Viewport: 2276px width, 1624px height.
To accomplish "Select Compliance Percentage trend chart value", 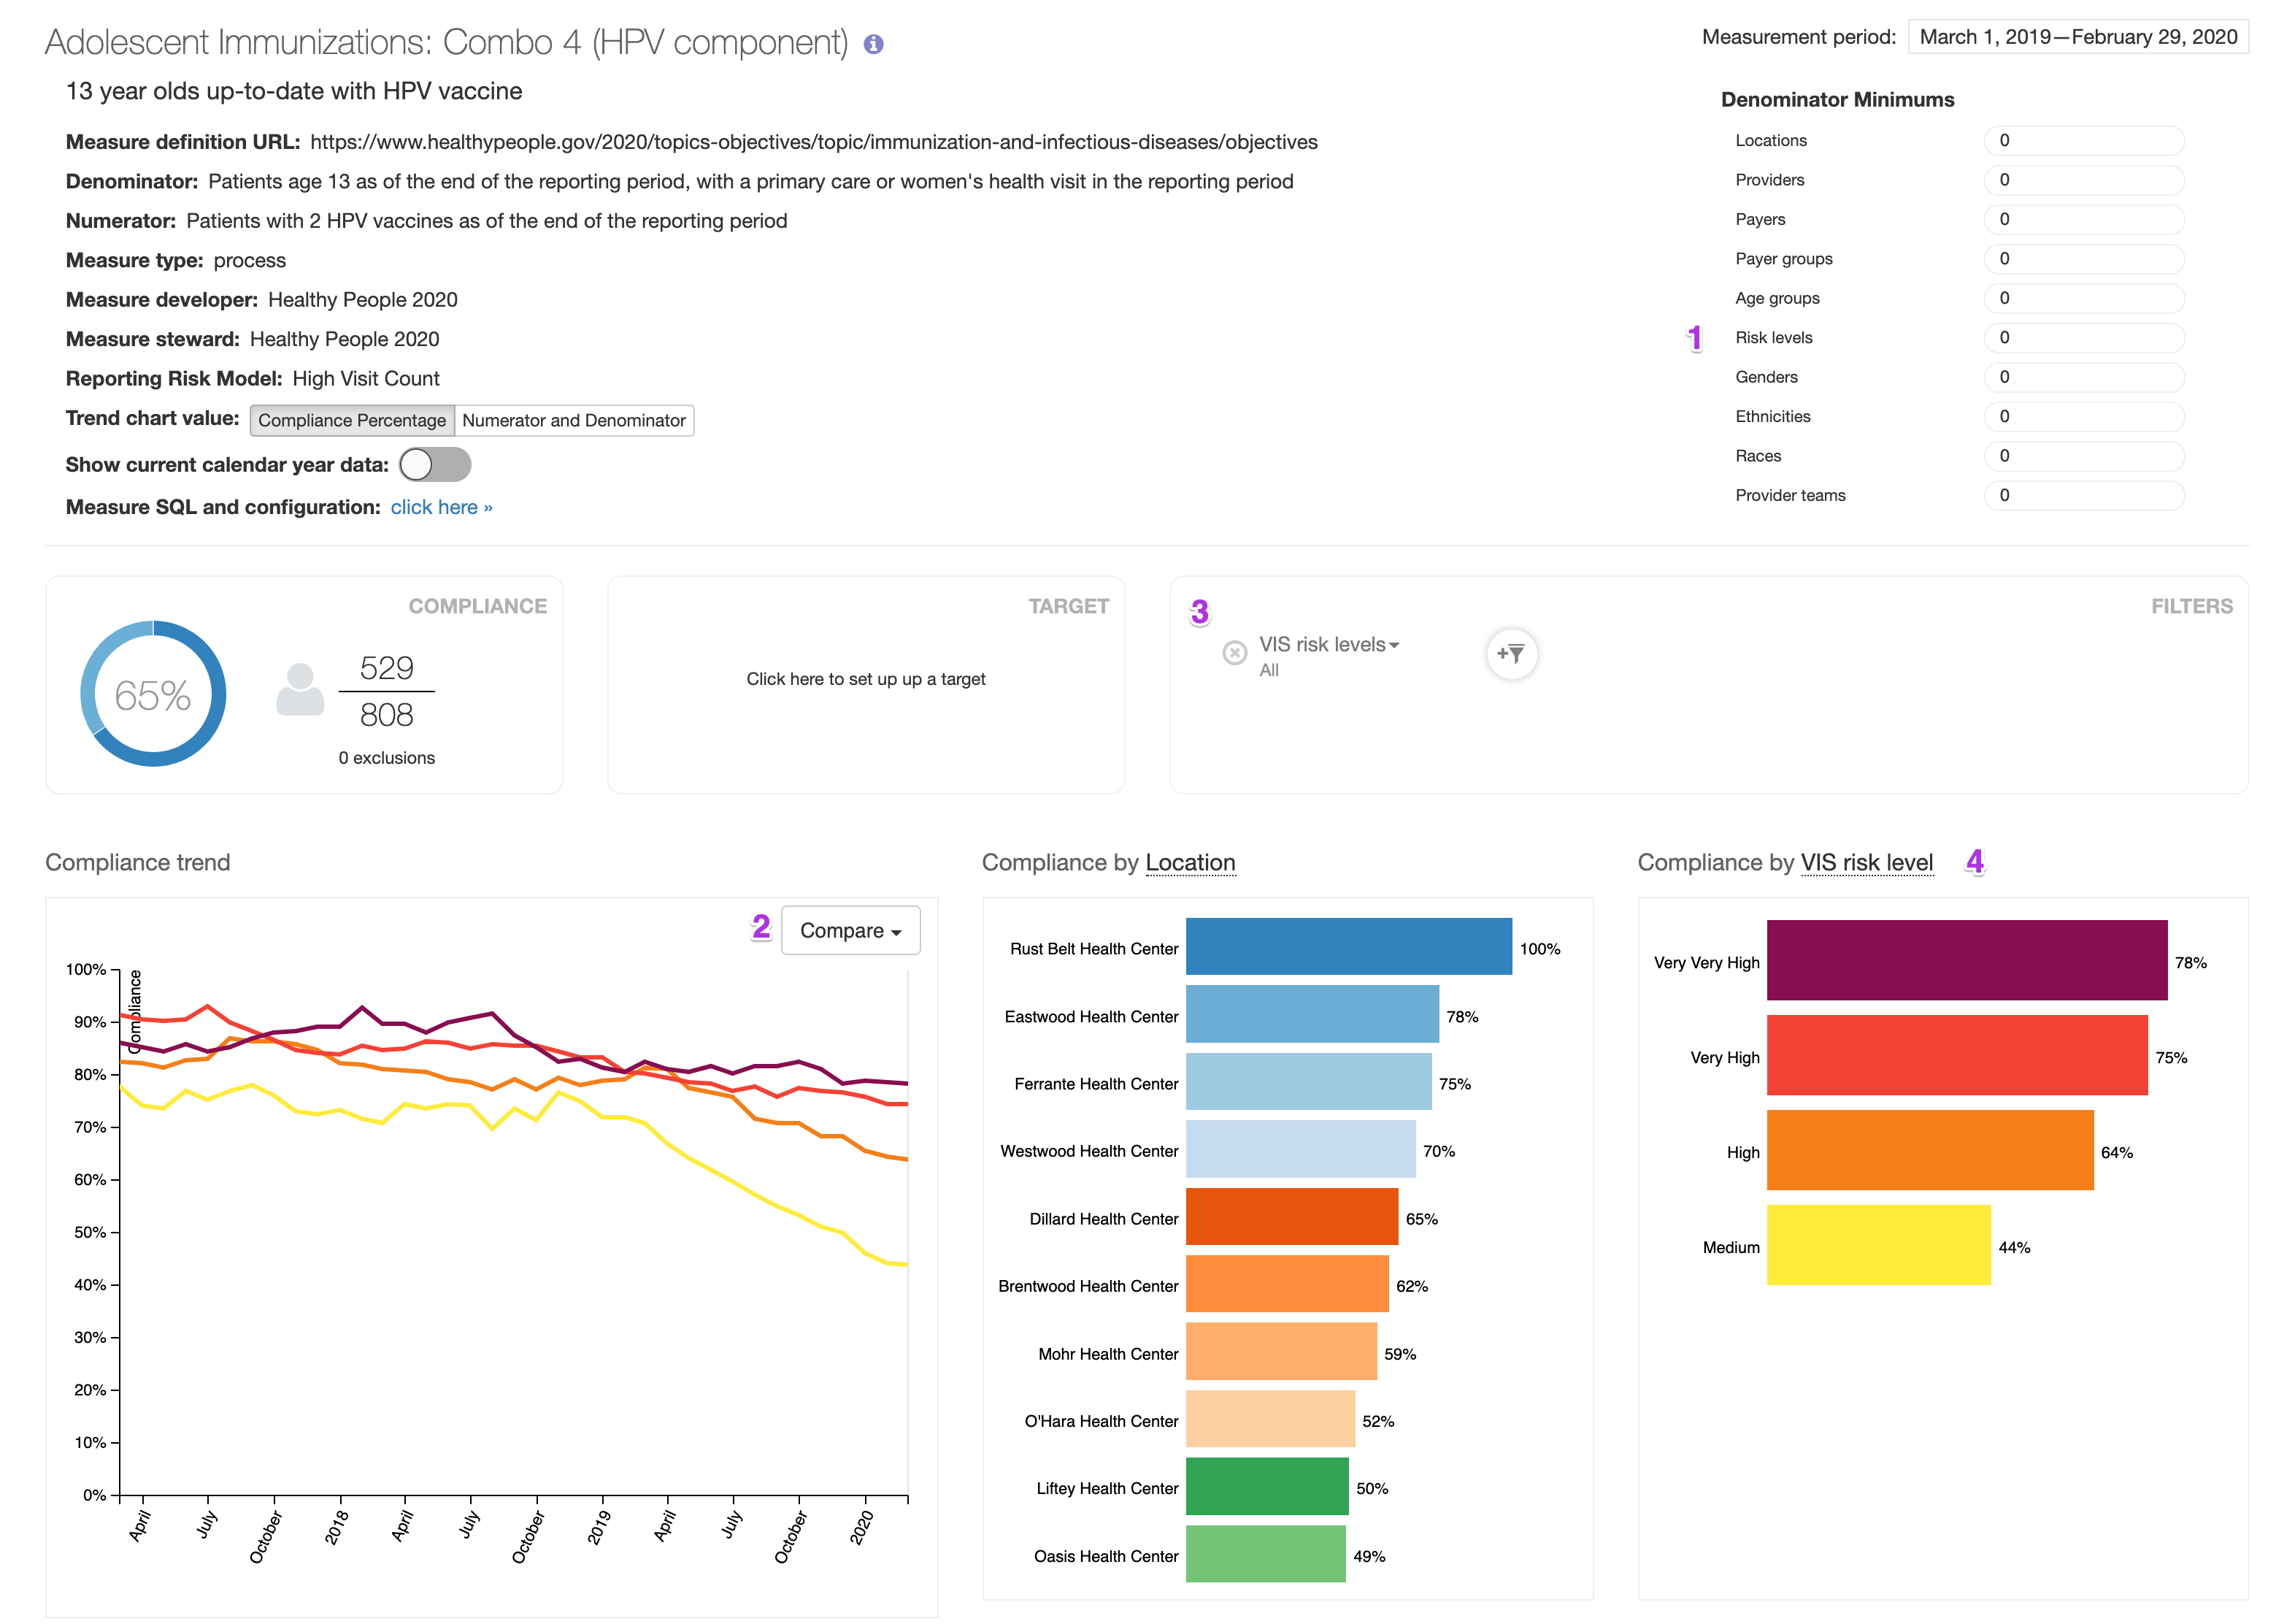I will (x=352, y=420).
